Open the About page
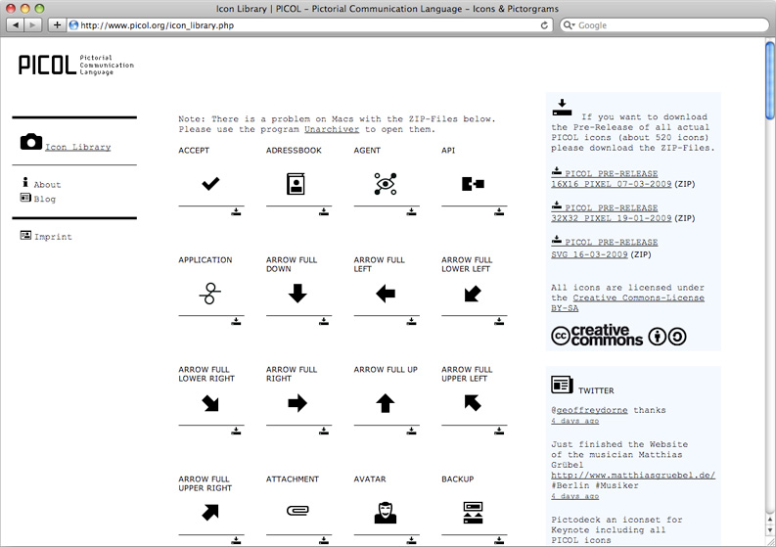 47,185
